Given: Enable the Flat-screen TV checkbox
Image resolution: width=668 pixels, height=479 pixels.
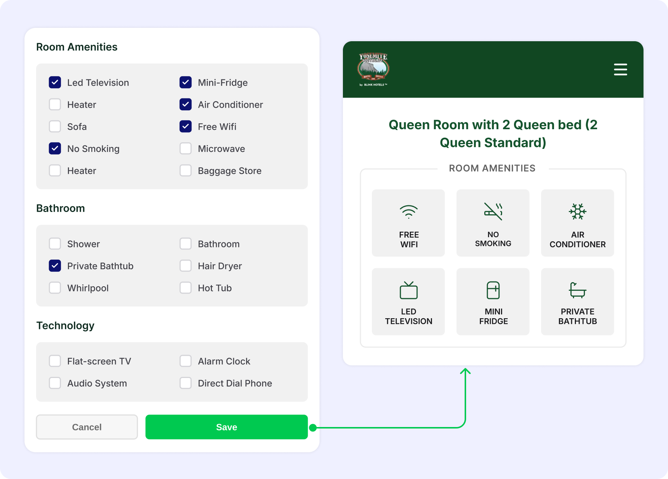Looking at the screenshot, I should point(55,361).
